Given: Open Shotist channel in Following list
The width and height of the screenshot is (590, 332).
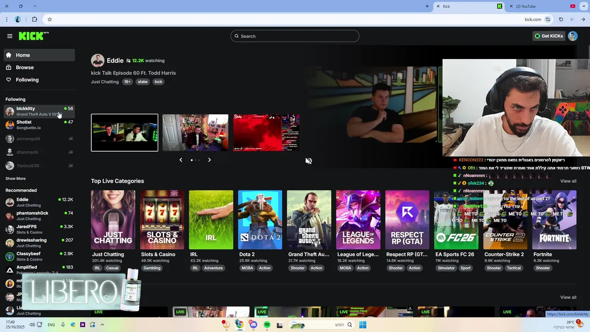Looking at the screenshot, I should (39, 125).
